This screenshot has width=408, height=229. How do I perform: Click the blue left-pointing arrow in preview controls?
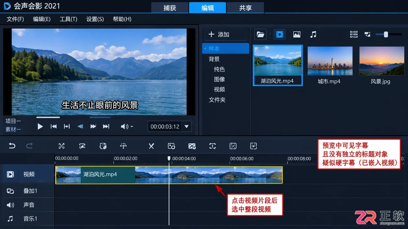(x=80, y=126)
